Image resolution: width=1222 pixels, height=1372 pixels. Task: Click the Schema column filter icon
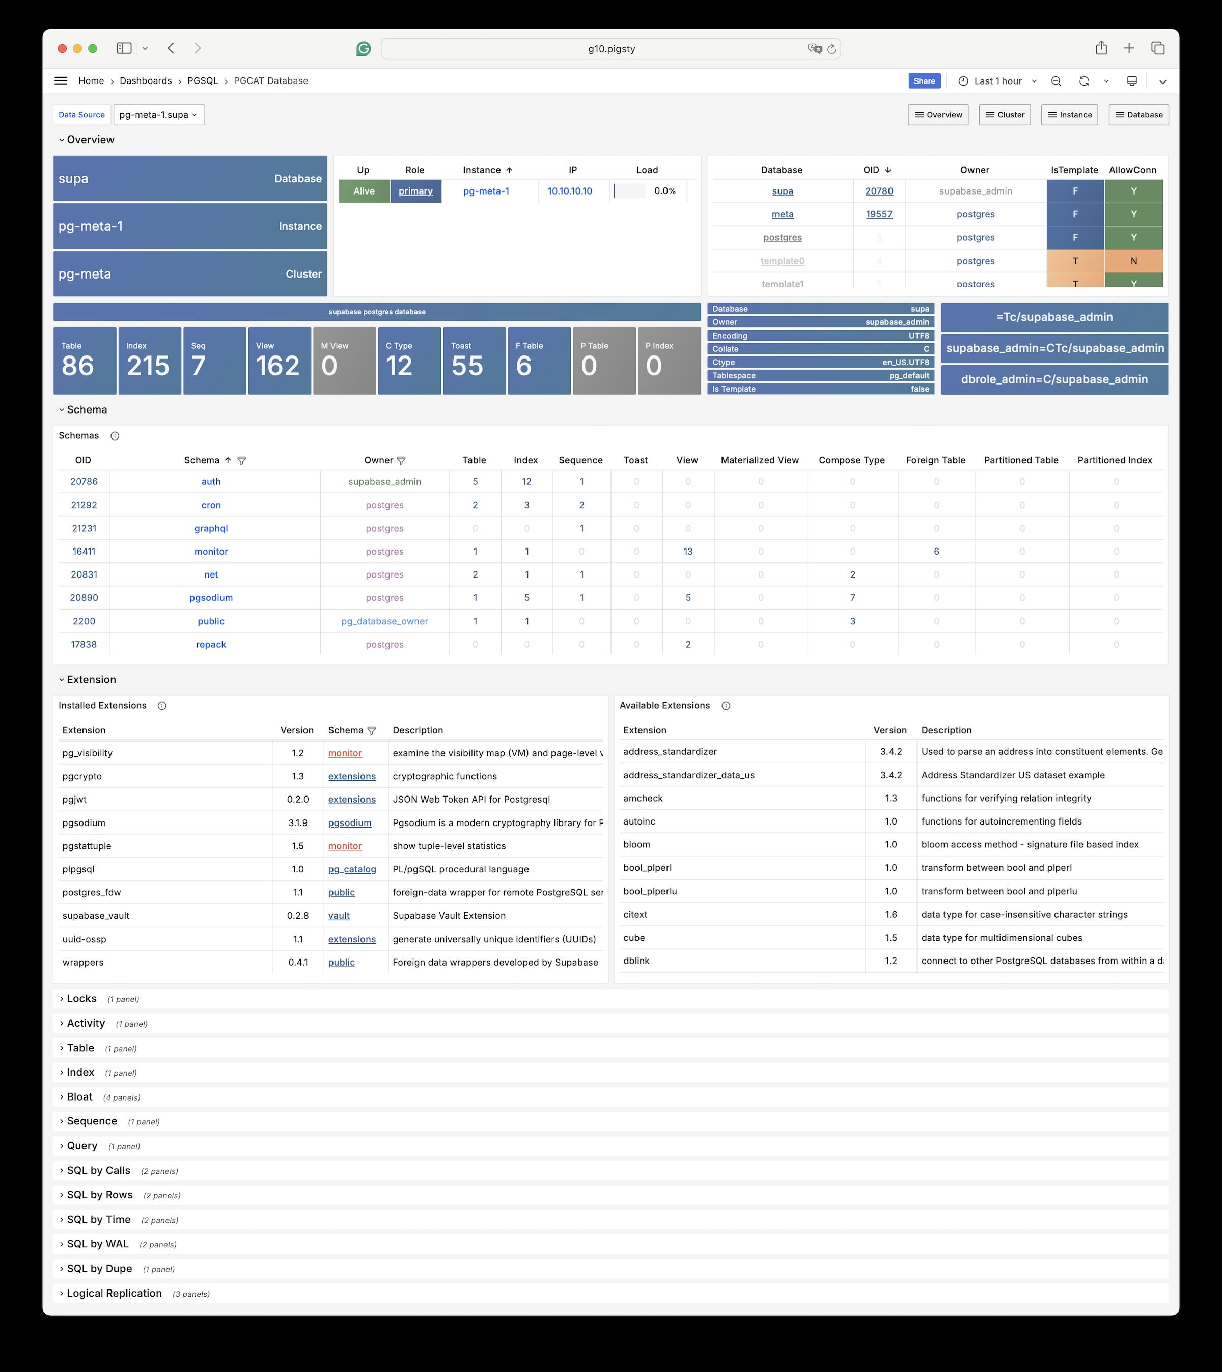click(242, 461)
